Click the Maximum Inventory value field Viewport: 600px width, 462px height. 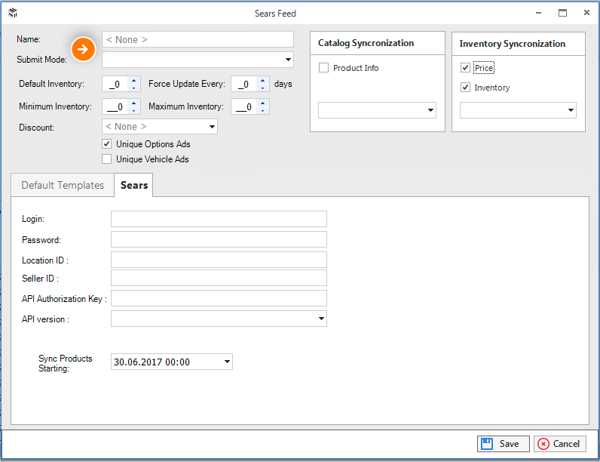pyautogui.click(x=244, y=106)
